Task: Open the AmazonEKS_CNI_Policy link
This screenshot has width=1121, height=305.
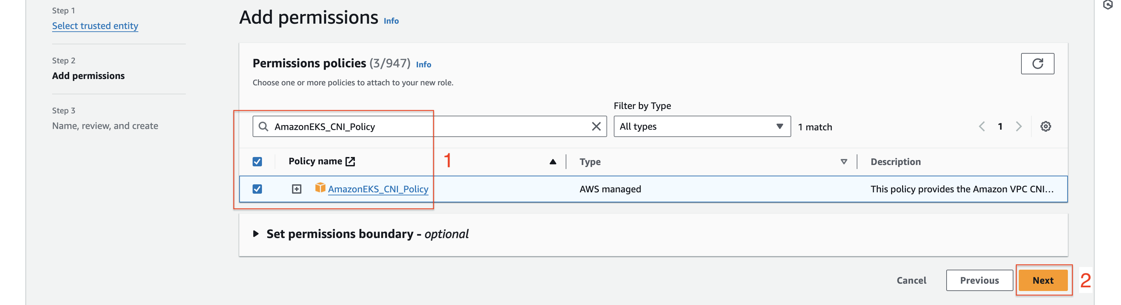Action: click(x=378, y=189)
